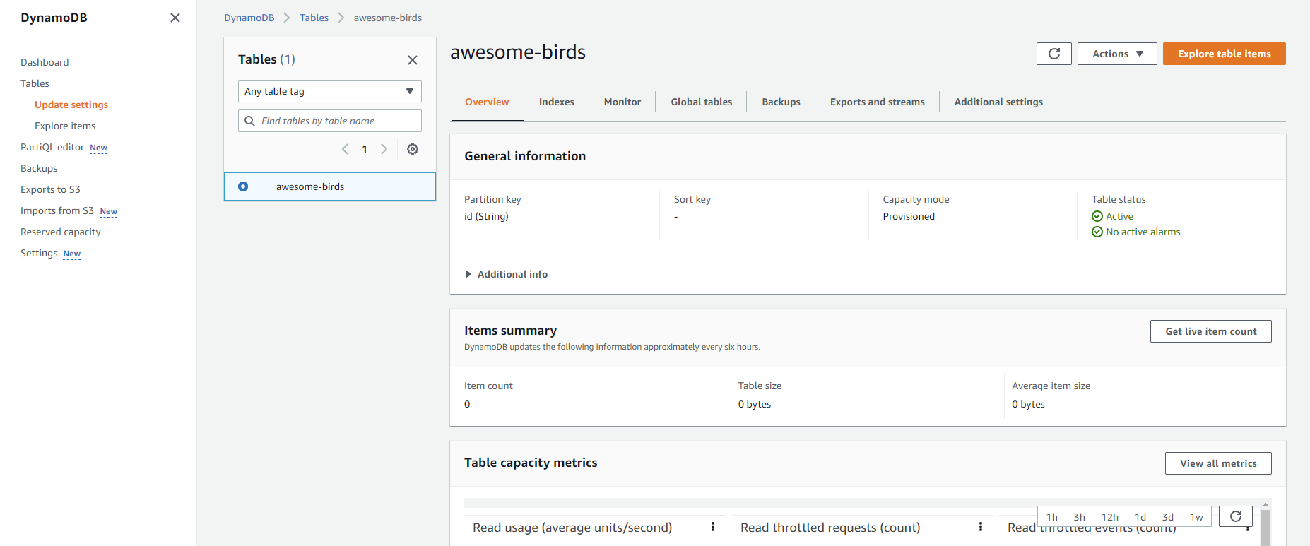Click the refresh table icon button
The height and width of the screenshot is (546, 1310).
[x=1054, y=54]
